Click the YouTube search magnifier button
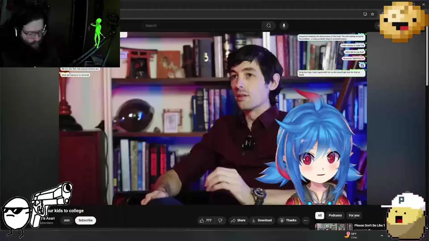Image resolution: width=429 pixels, height=241 pixels. 269,26
